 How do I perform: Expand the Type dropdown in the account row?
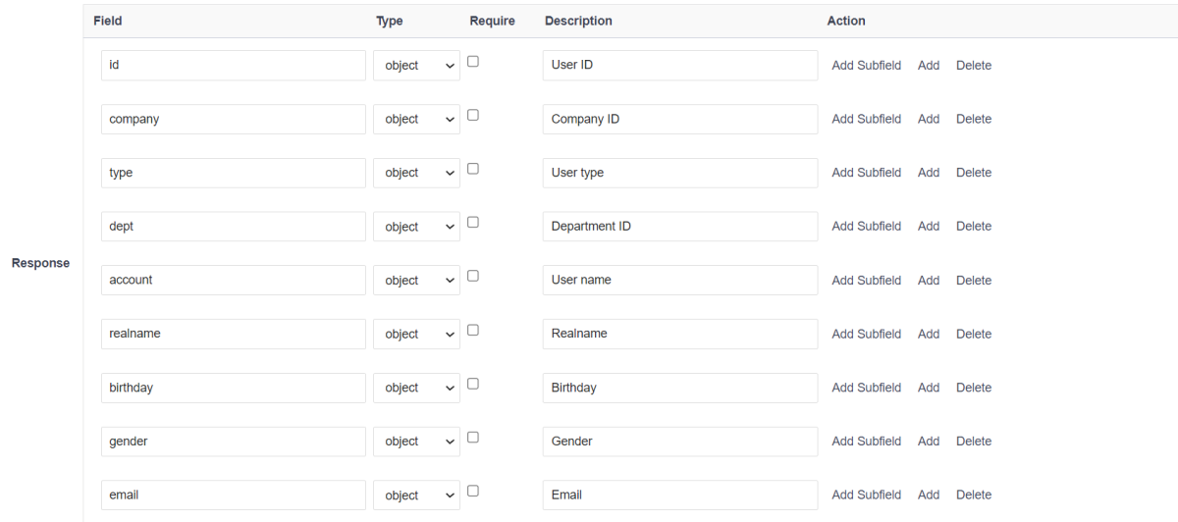coord(416,281)
